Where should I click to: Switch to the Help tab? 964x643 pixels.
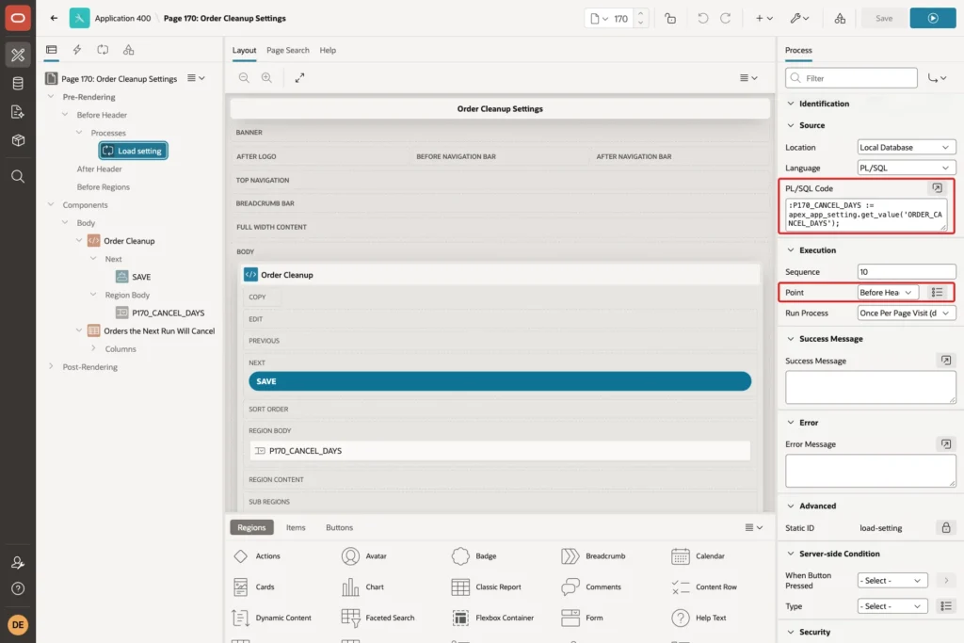click(328, 51)
